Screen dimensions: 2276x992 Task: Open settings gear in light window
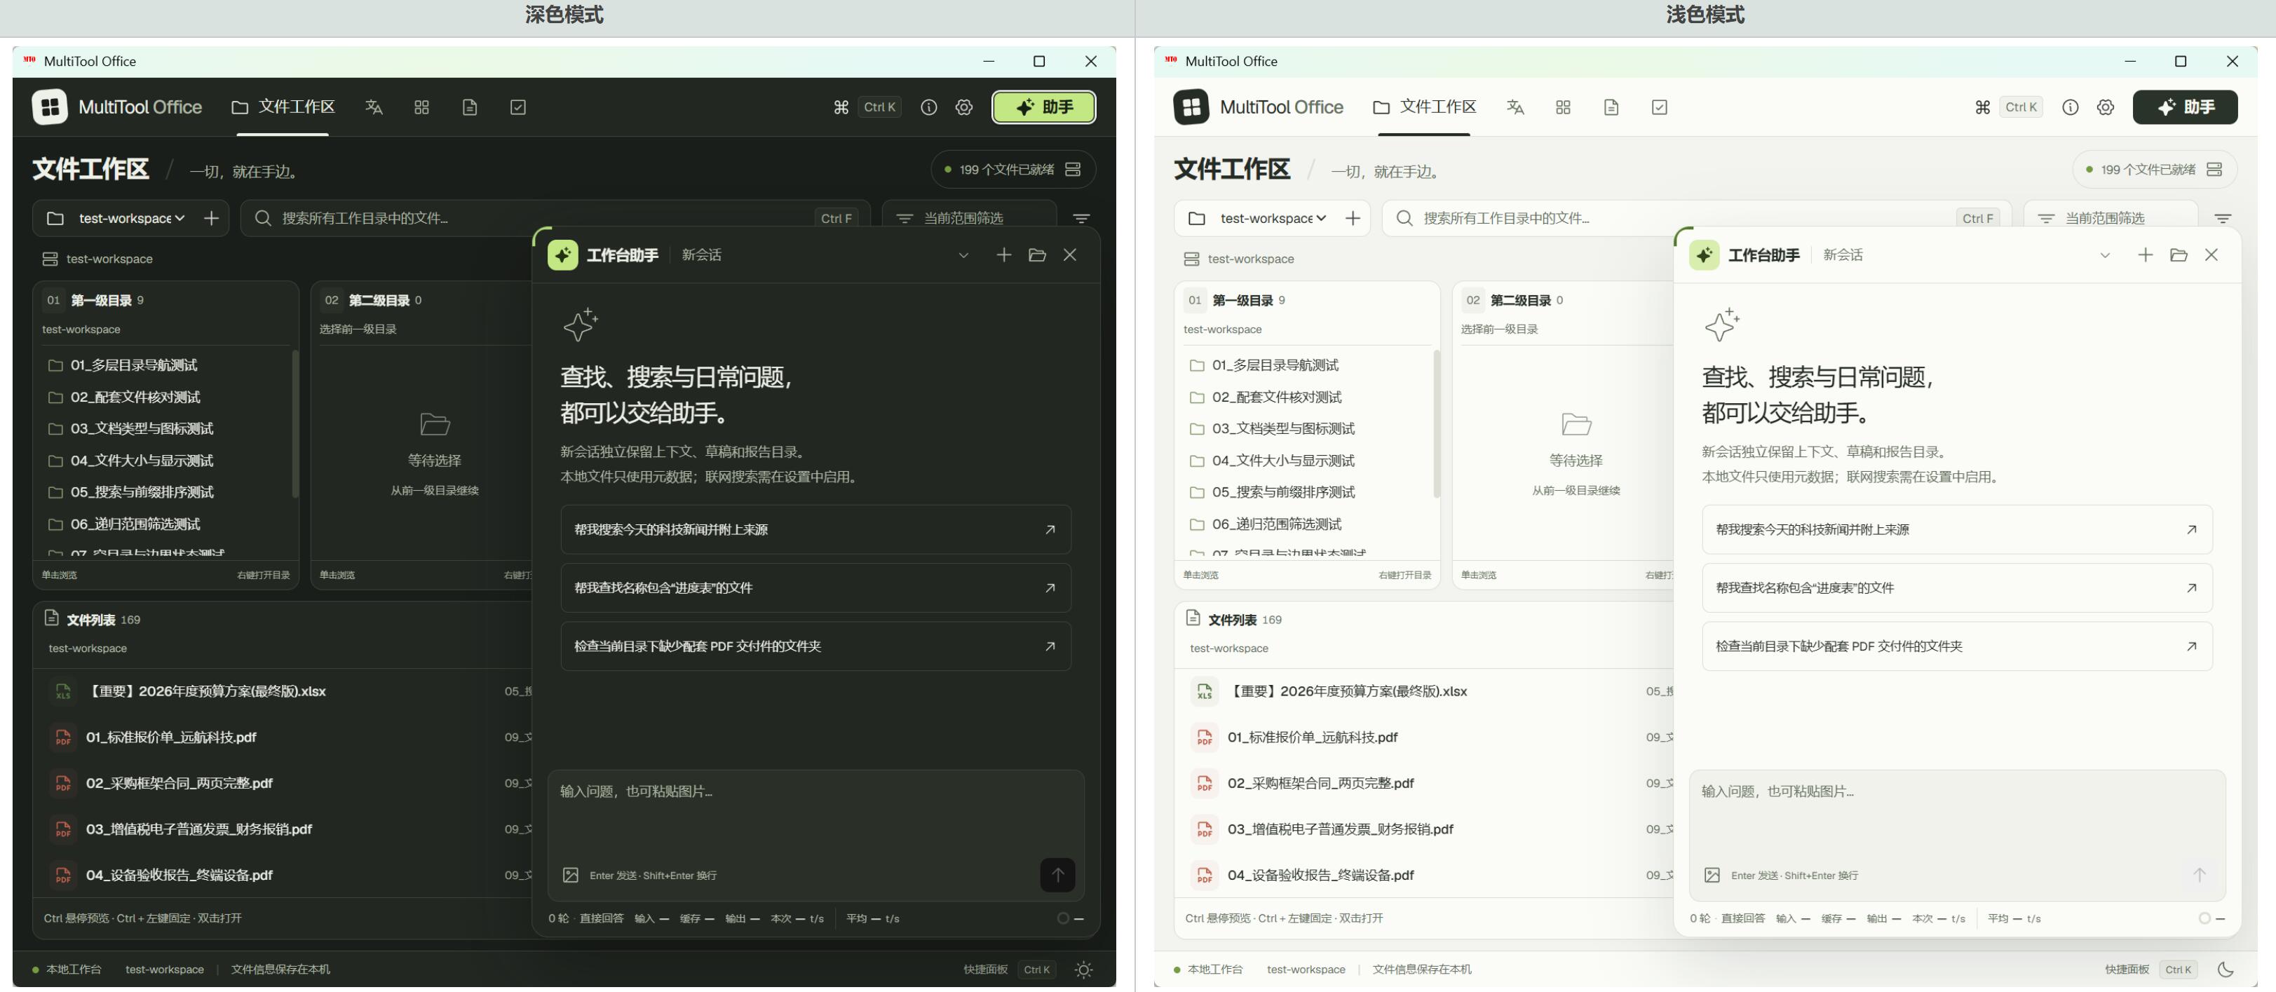pyautogui.click(x=2106, y=107)
